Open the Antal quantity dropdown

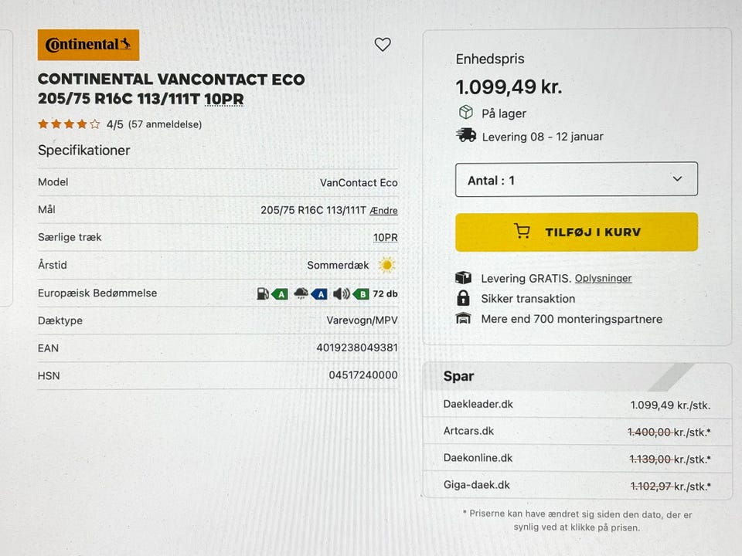(x=576, y=179)
